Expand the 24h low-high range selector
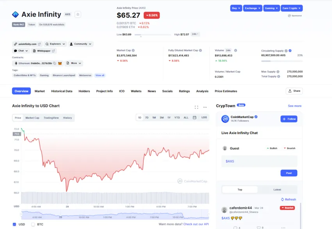332x229 pixels. click(195, 34)
